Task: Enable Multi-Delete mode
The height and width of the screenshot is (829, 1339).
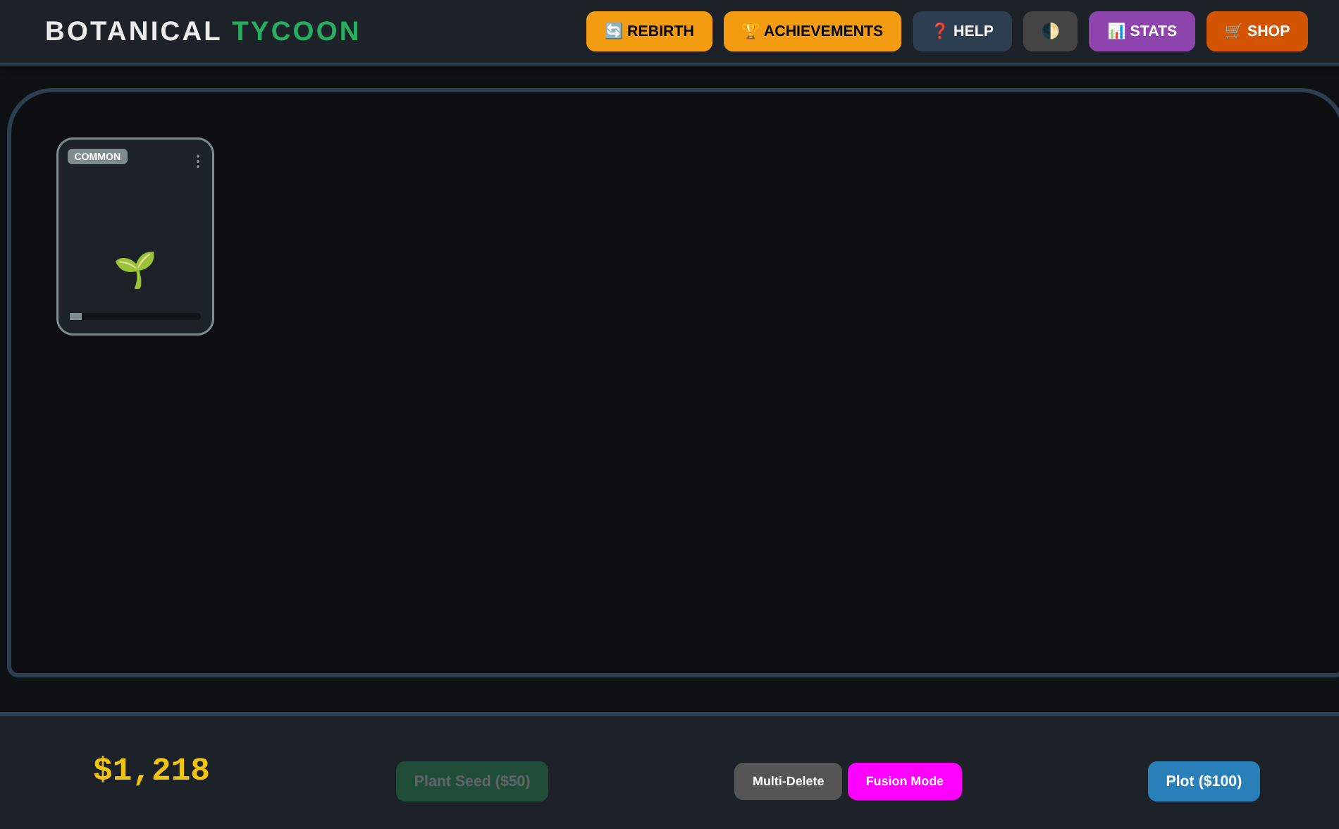Action: pyautogui.click(x=788, y=781)
